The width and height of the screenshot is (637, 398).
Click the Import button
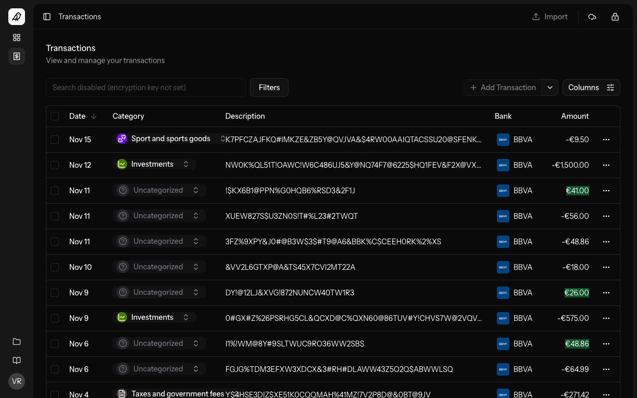coord(549,17)
